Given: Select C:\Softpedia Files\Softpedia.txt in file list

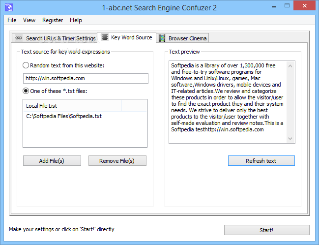Looking at the screenshot, I should (64, 116).
